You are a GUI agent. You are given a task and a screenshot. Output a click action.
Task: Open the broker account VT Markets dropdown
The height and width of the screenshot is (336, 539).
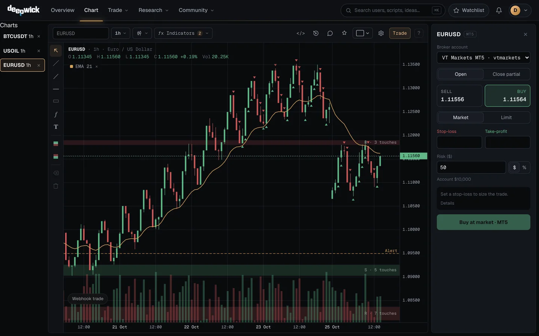click(x=483, y=58)
